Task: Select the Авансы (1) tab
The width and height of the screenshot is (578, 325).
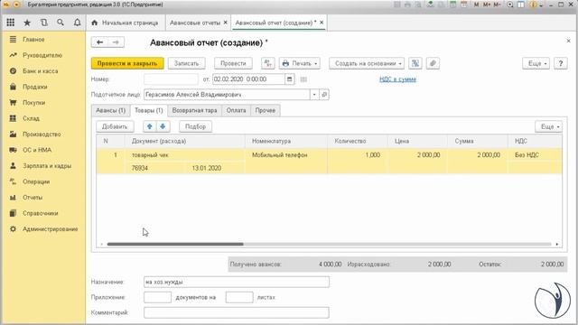Action: (x=110, y=110)
